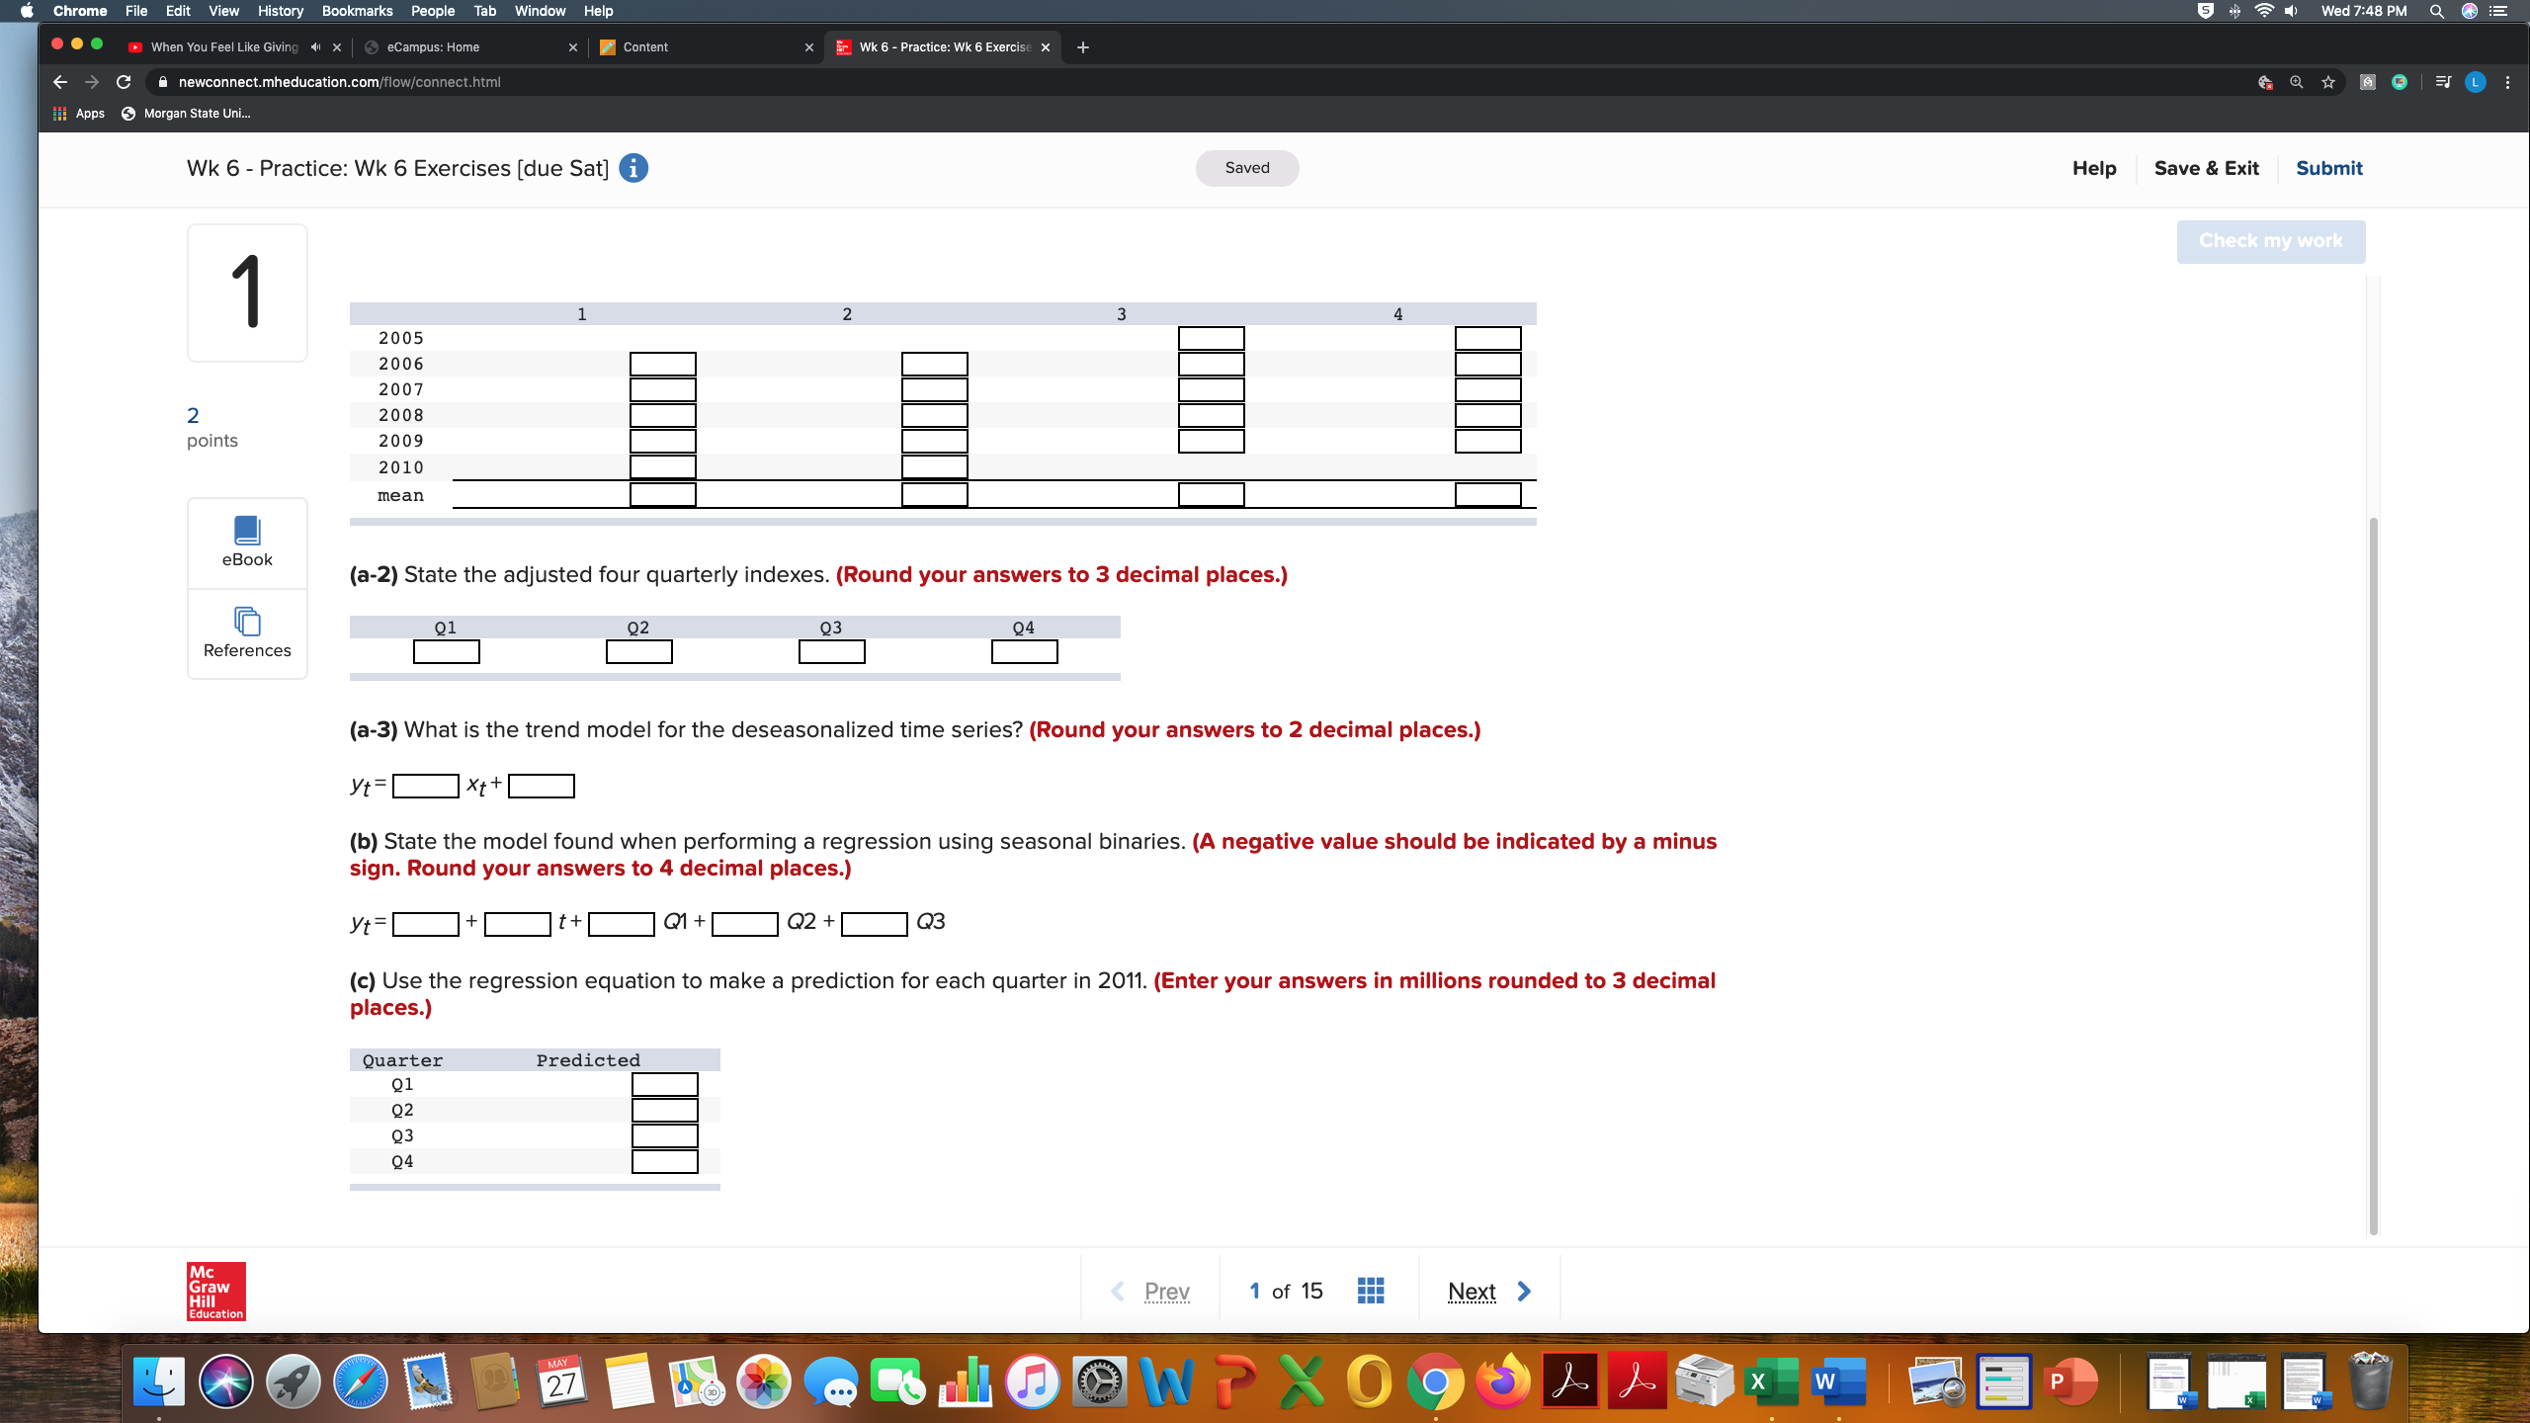Click the zoom magnifier icon in the address bar

[2297, 82]
